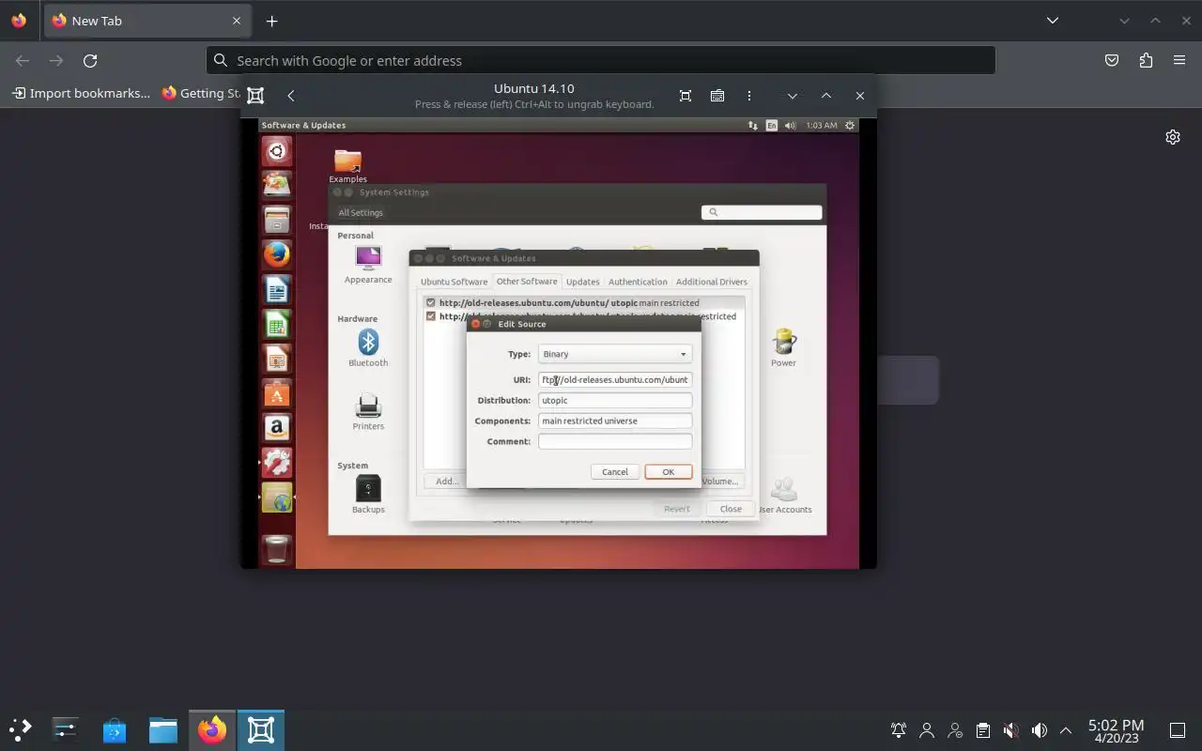The width and height of the screenshot is (1202, 751).
Task: Switch to the Updates tab
Action: click(x=583, y=282)
